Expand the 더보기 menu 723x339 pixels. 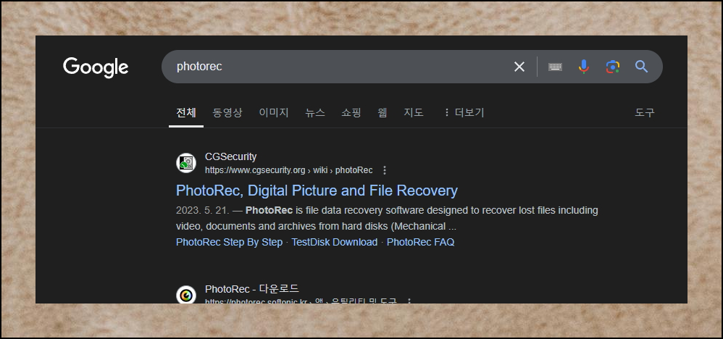pos(464,112)
